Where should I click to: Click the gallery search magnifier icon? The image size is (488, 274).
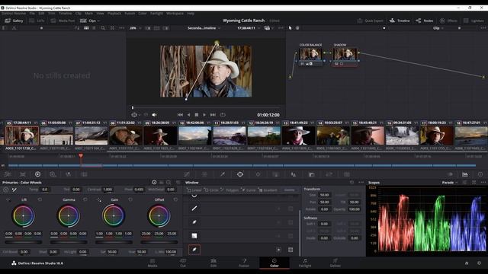tap(103, 28)
